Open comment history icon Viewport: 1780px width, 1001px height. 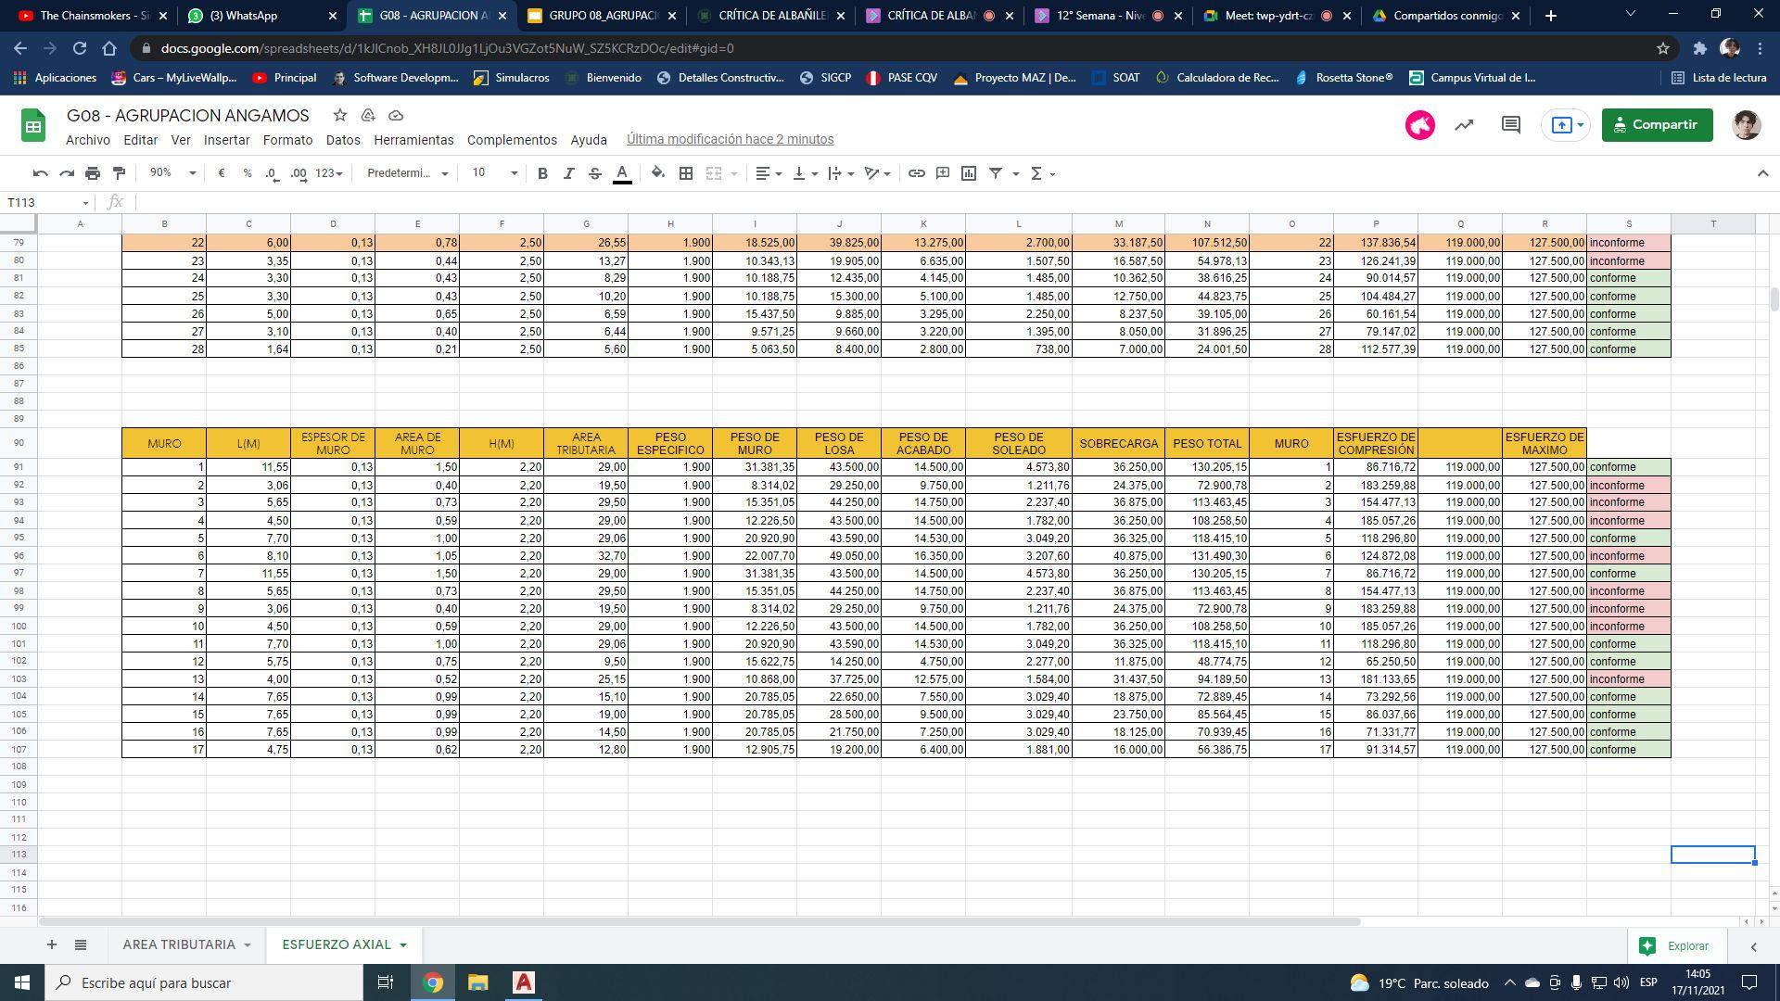pos(1511,125)
